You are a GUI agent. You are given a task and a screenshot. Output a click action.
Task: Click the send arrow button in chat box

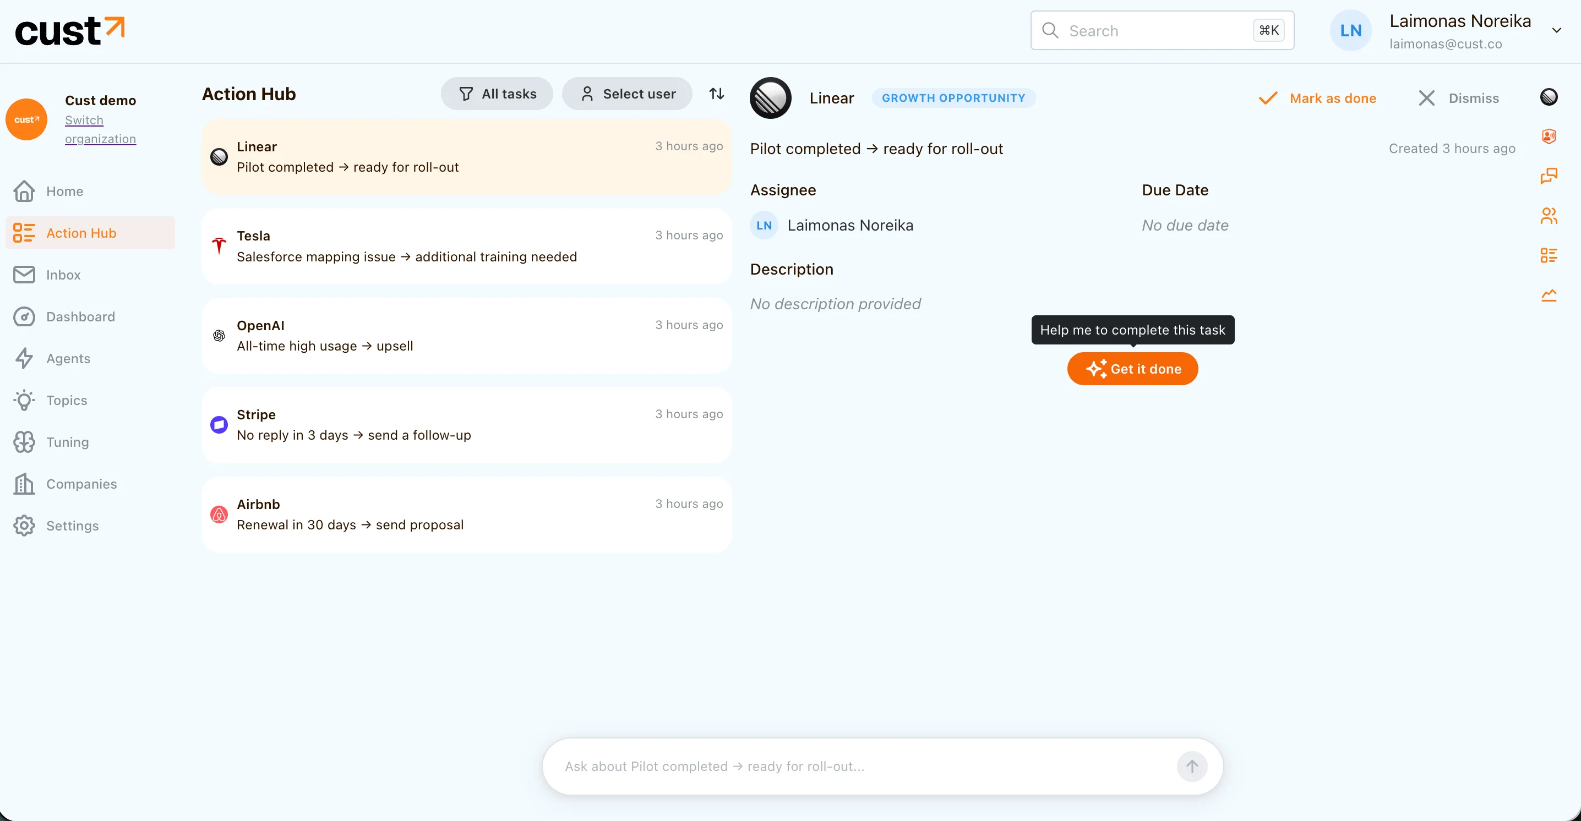coord(1192,767)
